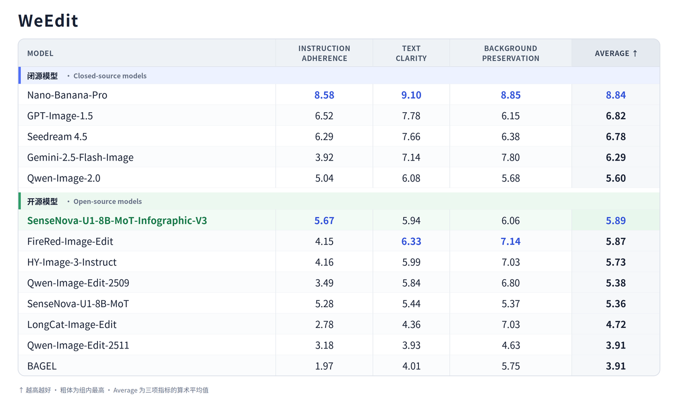The width and height of the screenshot is (678, 402).
Task: Collapse the Closed-source models group row
Action: coord(339,76)
